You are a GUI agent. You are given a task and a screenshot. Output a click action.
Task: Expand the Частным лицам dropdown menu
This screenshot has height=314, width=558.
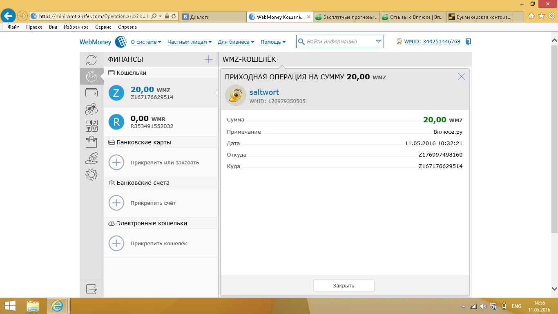tap(190, 42)
